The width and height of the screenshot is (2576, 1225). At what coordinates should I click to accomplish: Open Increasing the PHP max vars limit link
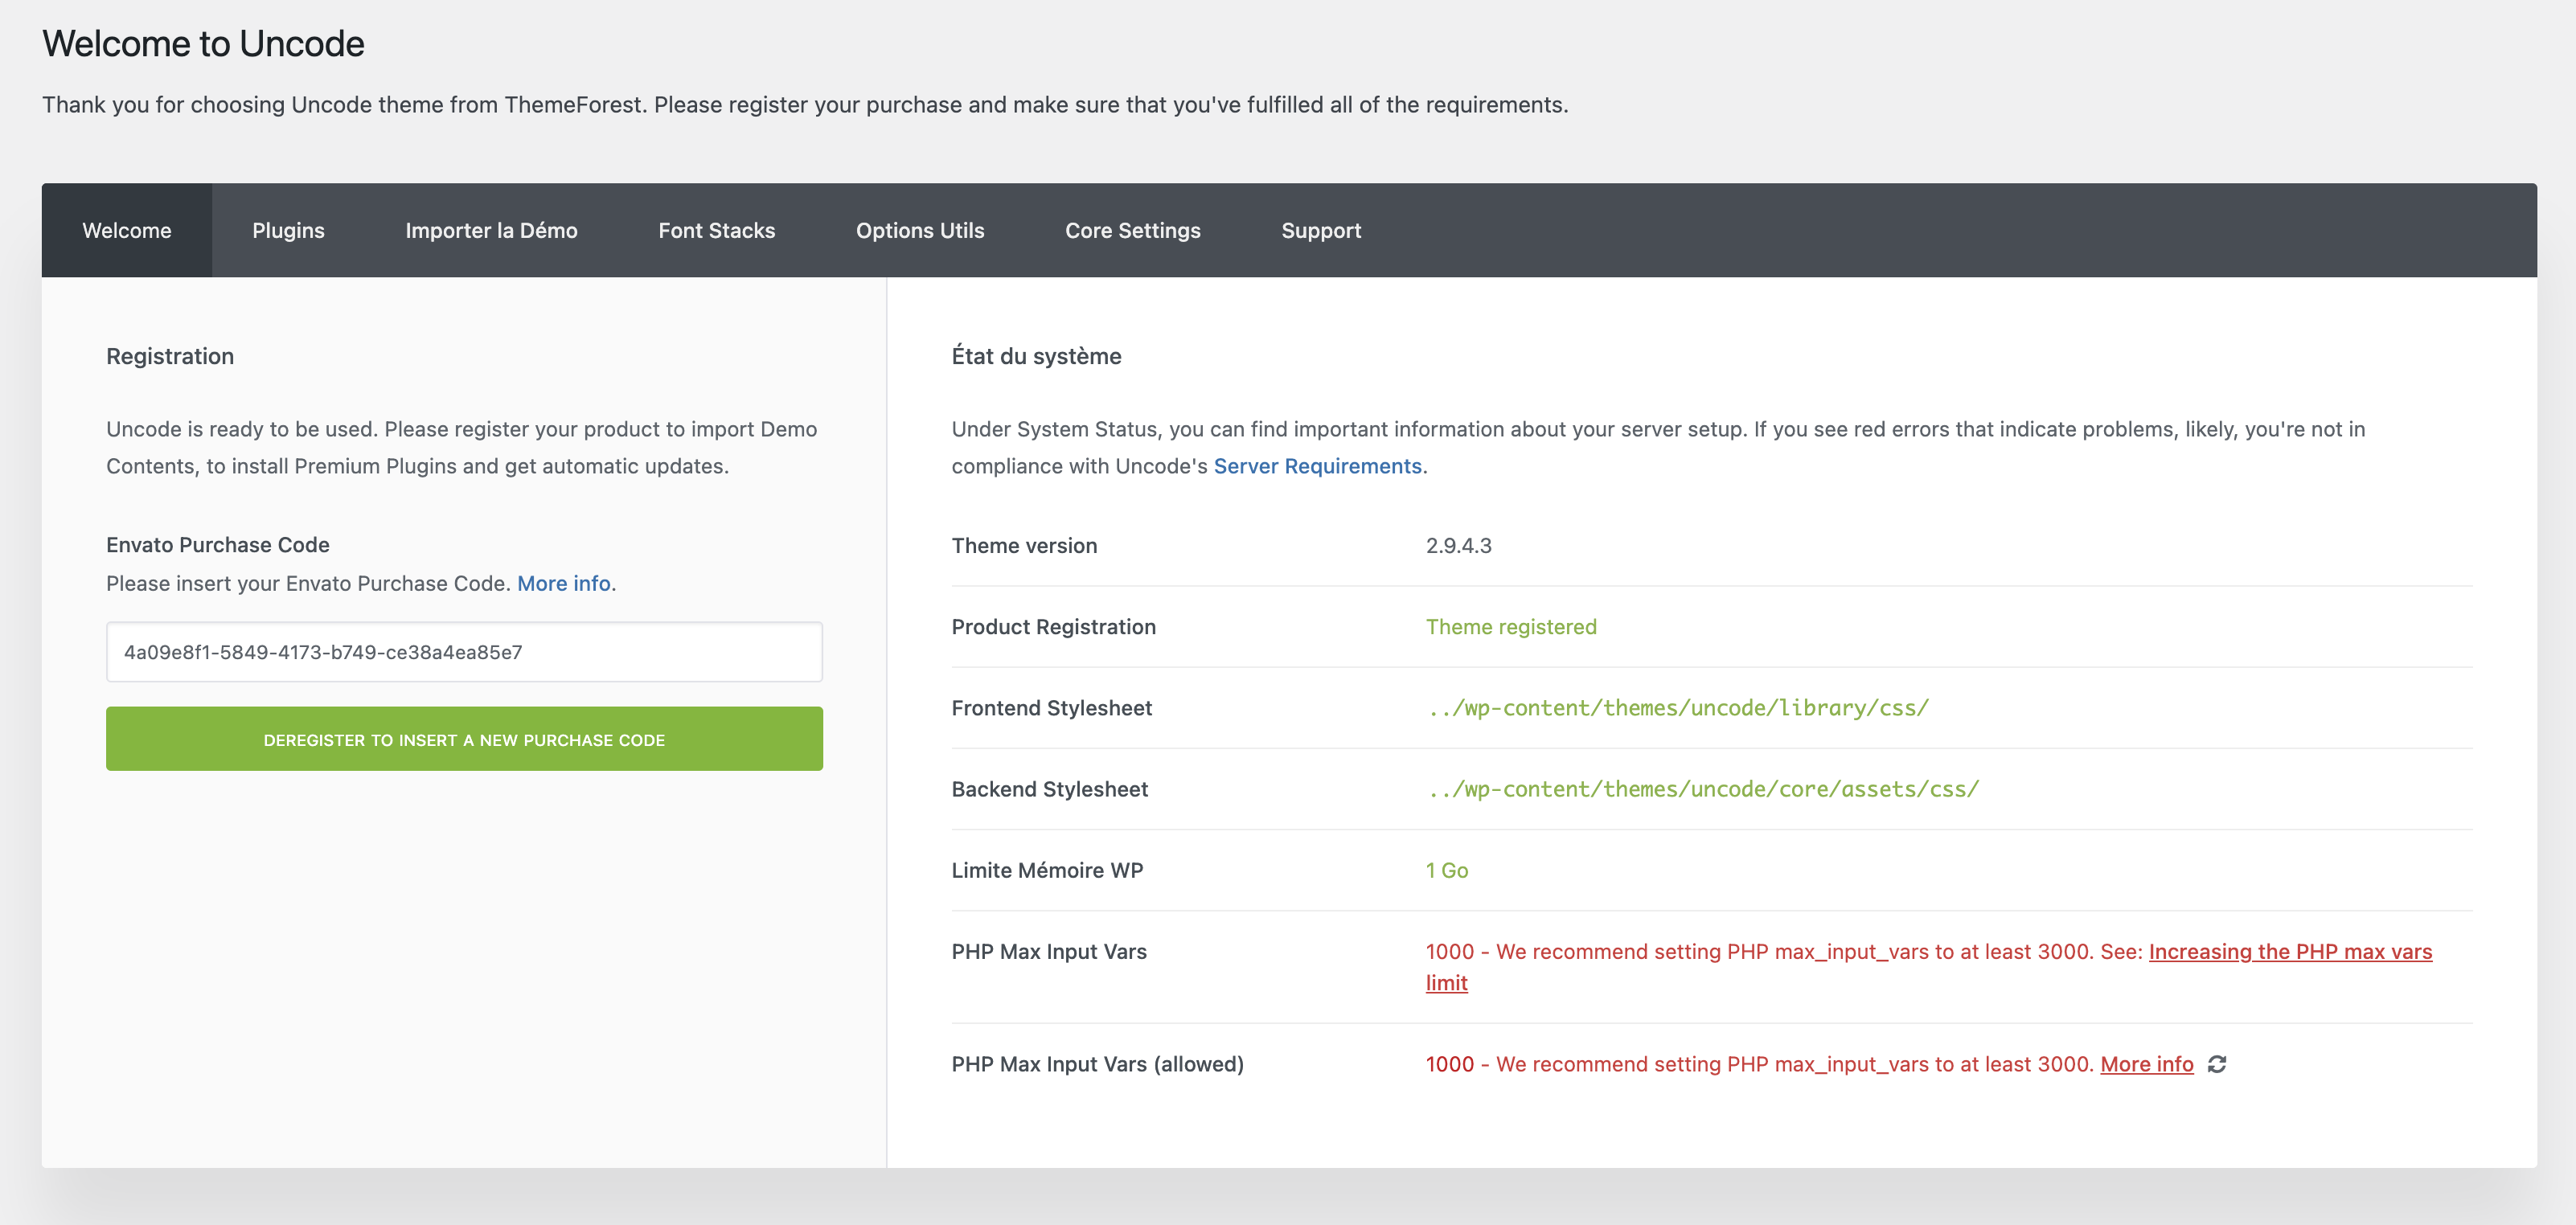point(2290,951)
